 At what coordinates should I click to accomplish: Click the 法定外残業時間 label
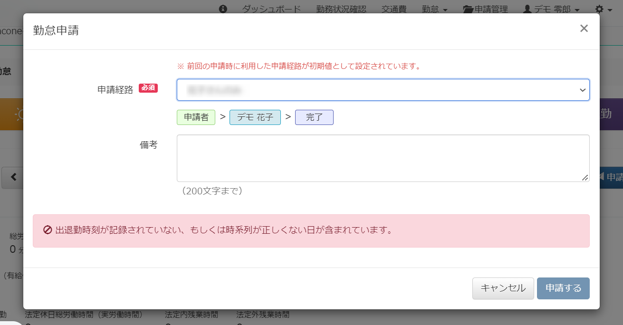coord(263,315)
